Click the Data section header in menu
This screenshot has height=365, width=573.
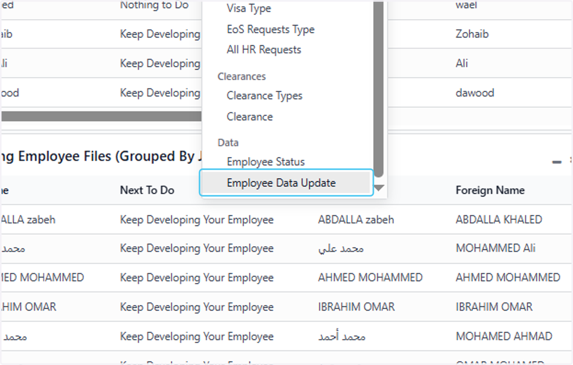click(x=228, y=142)
